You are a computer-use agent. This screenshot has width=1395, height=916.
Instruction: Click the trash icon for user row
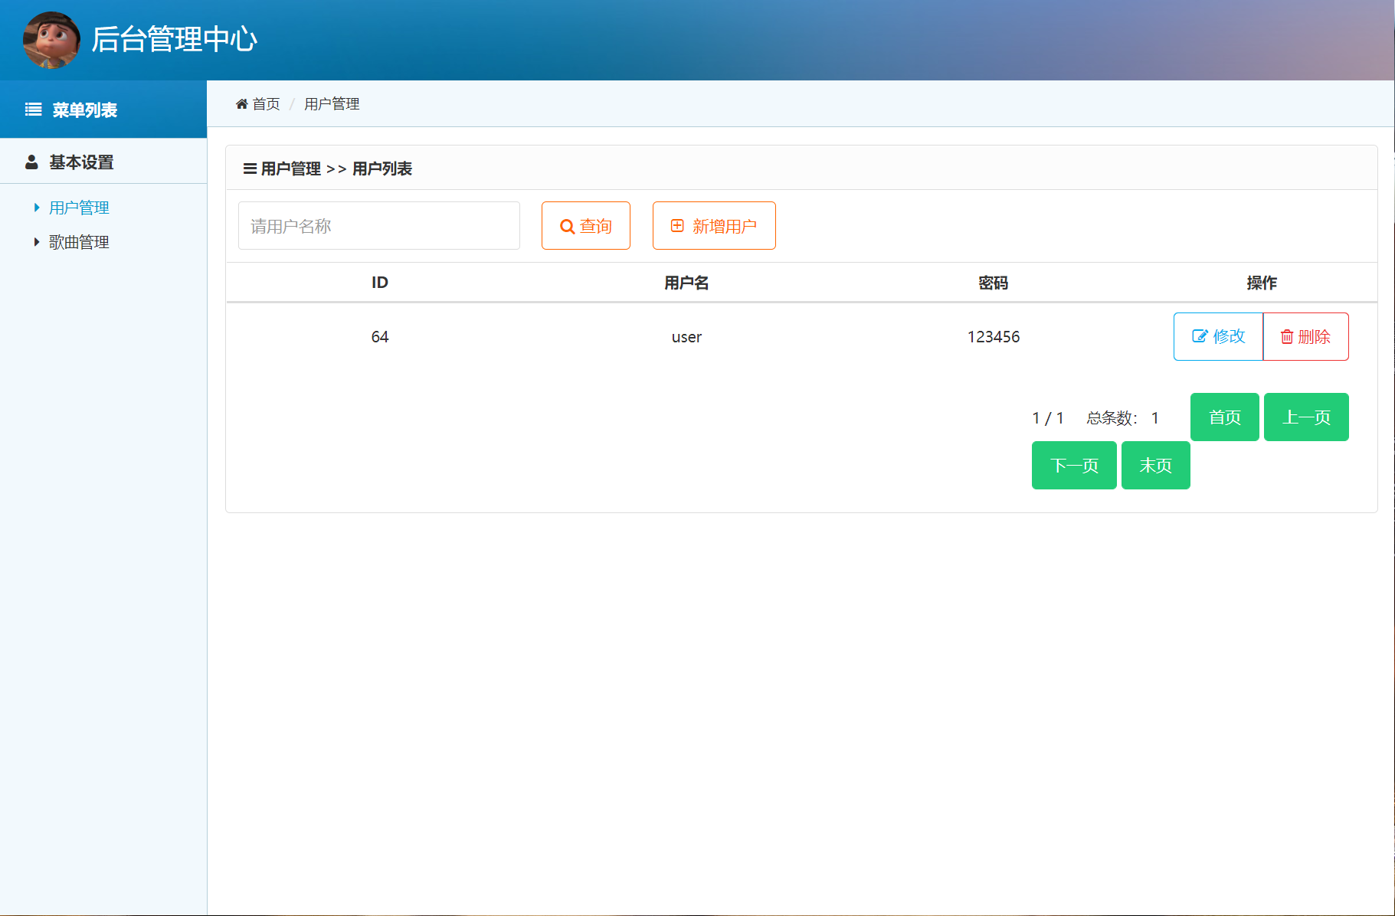tap(1287, 337)
